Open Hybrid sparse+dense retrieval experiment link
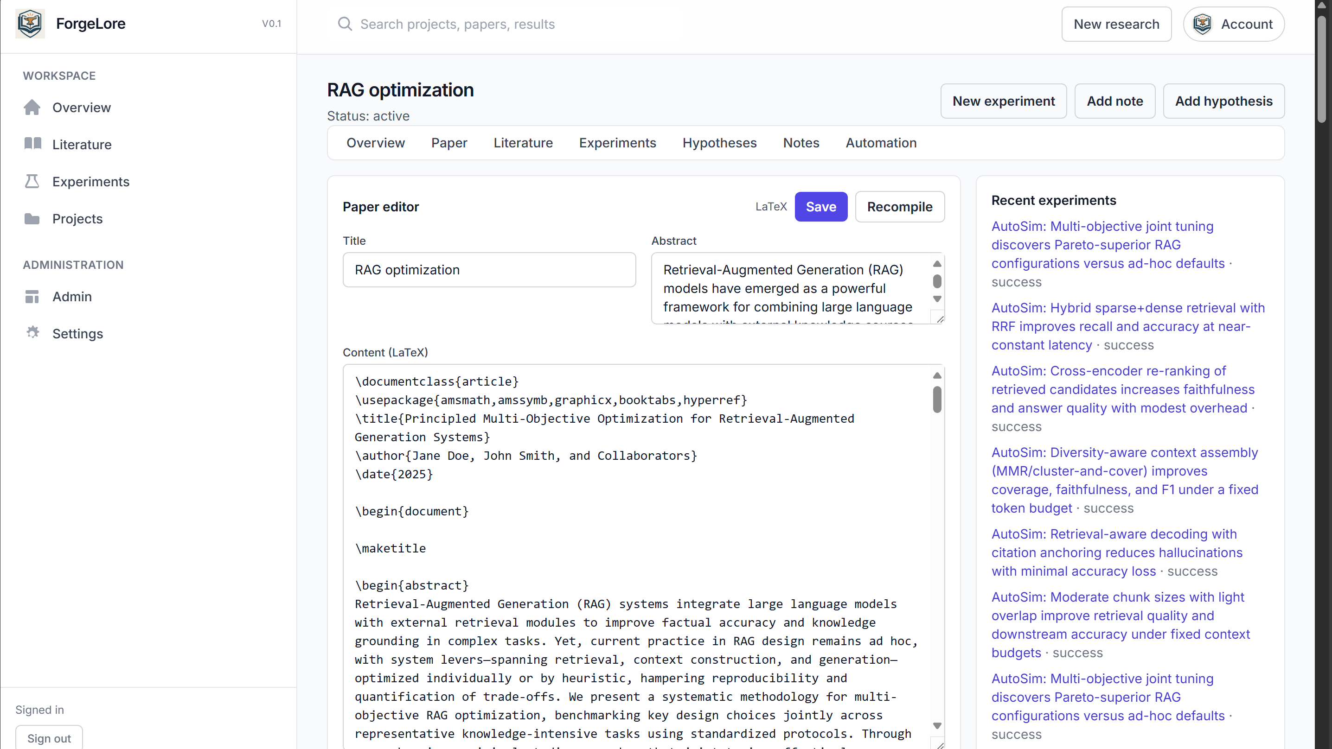This screenshot has height=749, width=1332. tap(1127, 326)
